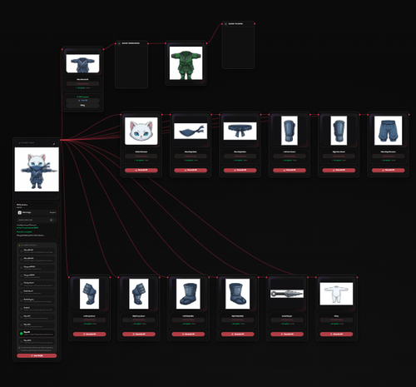Toggle the switch in the character panel input row
416x387 pixels.
52,220
